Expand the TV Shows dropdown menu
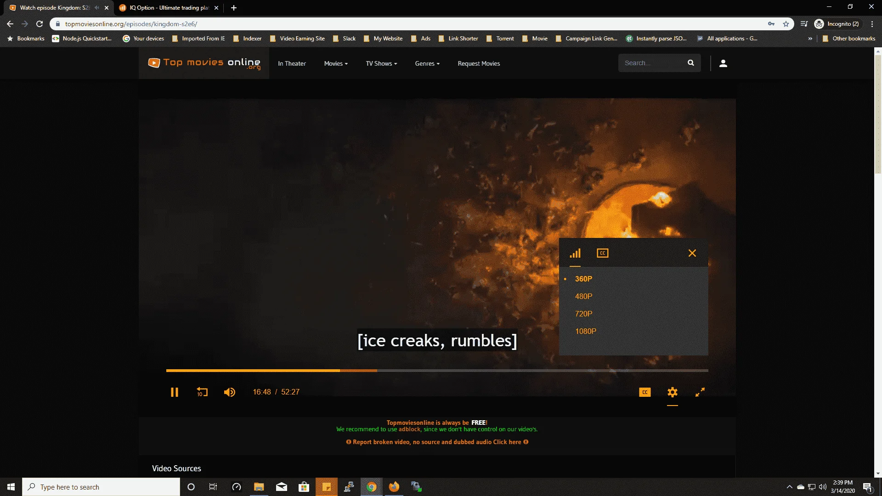882x496 pixels. 381,63
